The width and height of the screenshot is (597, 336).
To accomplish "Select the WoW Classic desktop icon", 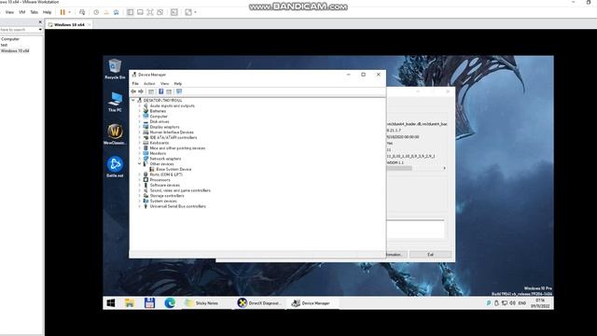I will click(115, 134).
